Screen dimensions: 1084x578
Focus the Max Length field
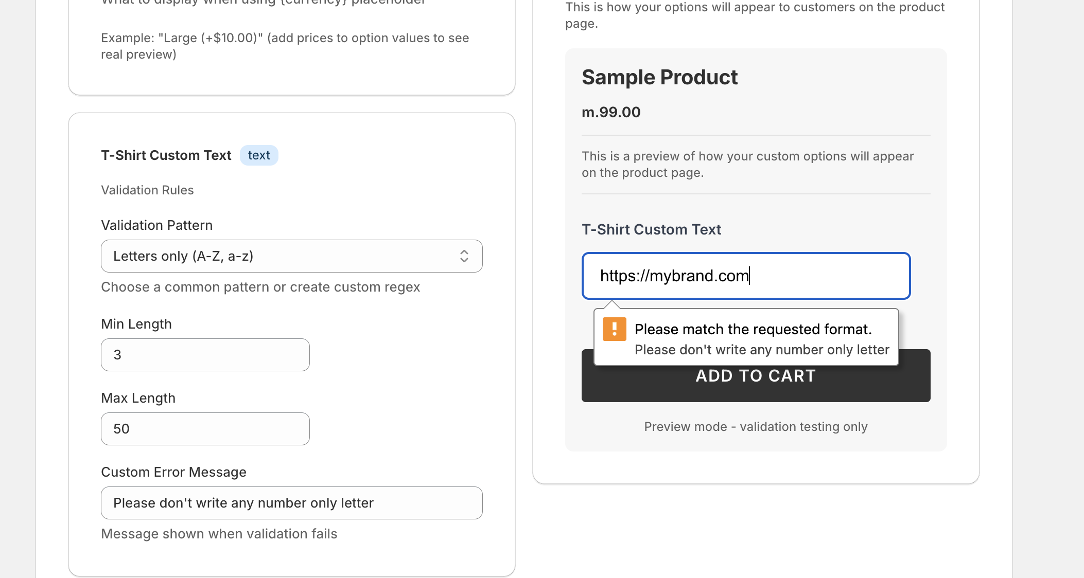(205, 429)
